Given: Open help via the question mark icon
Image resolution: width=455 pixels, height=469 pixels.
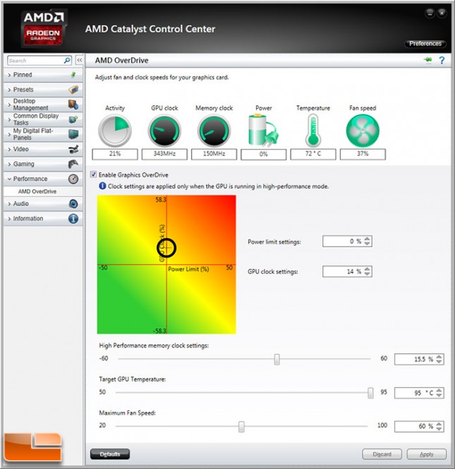Looking at the screenshot, I should [442, 61].
